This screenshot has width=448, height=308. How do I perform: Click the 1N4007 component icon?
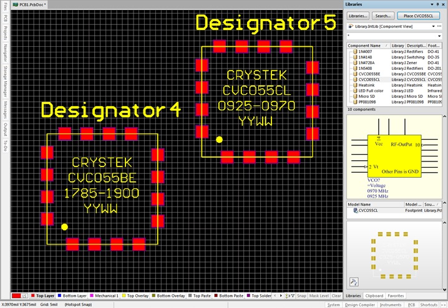[355, 52]
